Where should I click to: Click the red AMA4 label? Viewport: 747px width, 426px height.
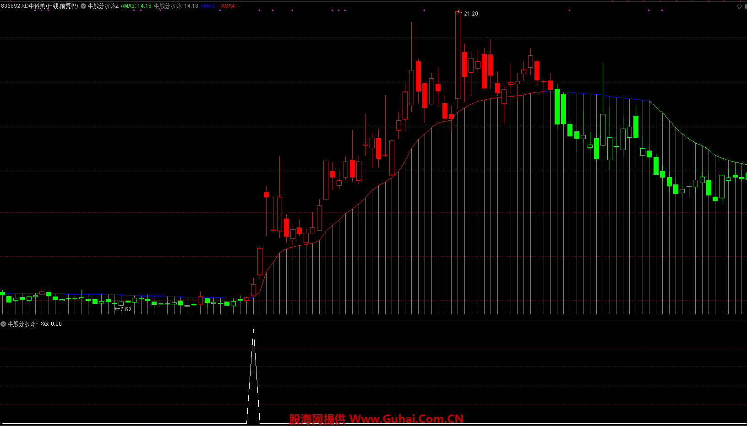click(229, 6)
